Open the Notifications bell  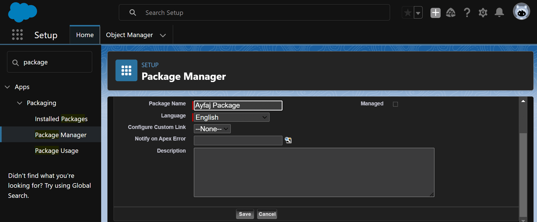click(x=499, y=13)
